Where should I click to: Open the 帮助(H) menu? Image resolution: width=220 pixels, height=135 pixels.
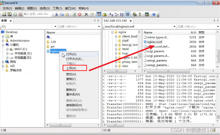[x=83, y=8]
